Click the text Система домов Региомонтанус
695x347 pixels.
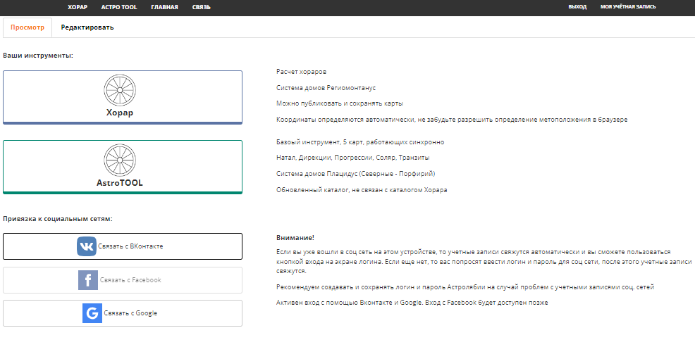pyautogui.click(x=326, y=88)
